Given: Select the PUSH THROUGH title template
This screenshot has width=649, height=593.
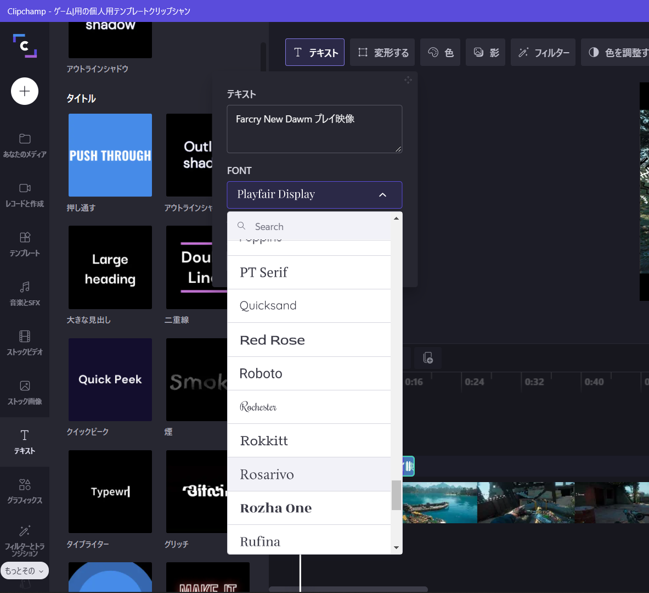Looking at the screenshot, I should tap(110, 155).
